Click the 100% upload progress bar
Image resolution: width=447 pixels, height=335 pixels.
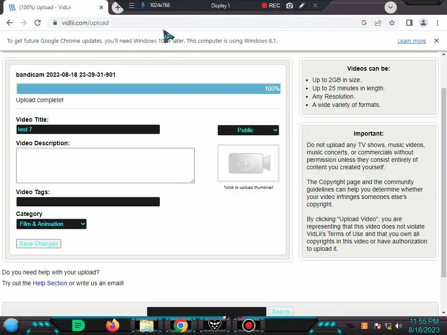[148, 89]
